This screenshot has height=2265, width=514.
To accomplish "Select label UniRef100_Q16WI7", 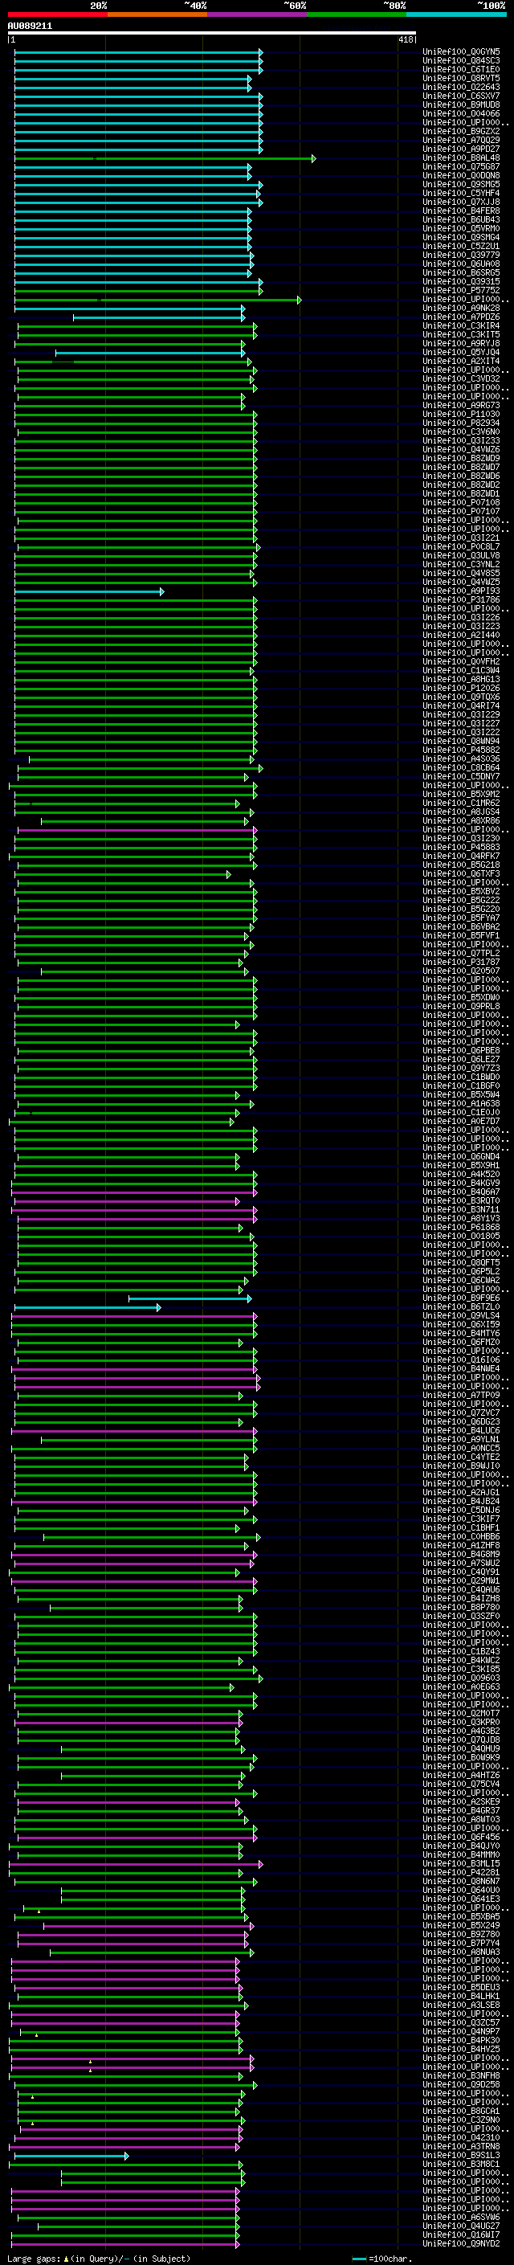I will tap(461, 2234).
